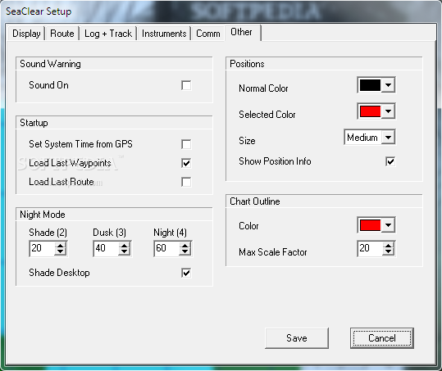Viewport: 442px width, 371px height.
Task: Click the red Chart Outline Color swatch
Action: tap(370, 225)
